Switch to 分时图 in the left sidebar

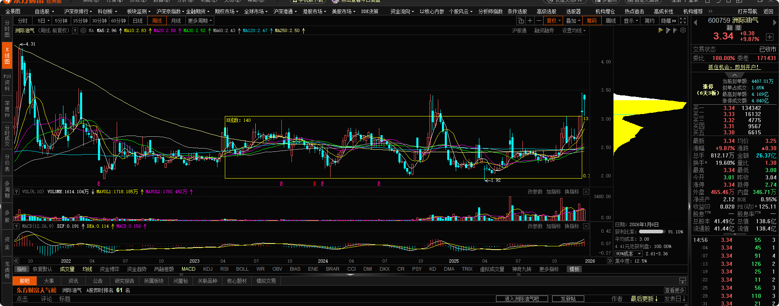tap(7, 29)
